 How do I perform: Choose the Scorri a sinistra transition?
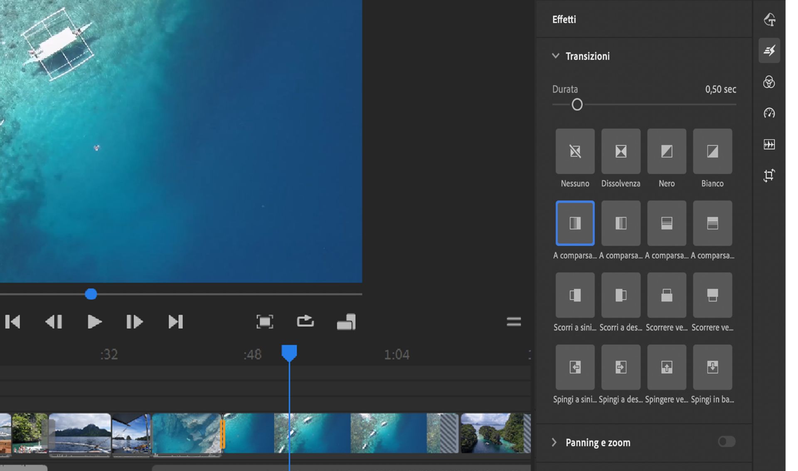575,295
